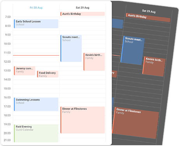Select Sat 29 Aug header in light calendar

pyautogui.click(x=82, y=8)
